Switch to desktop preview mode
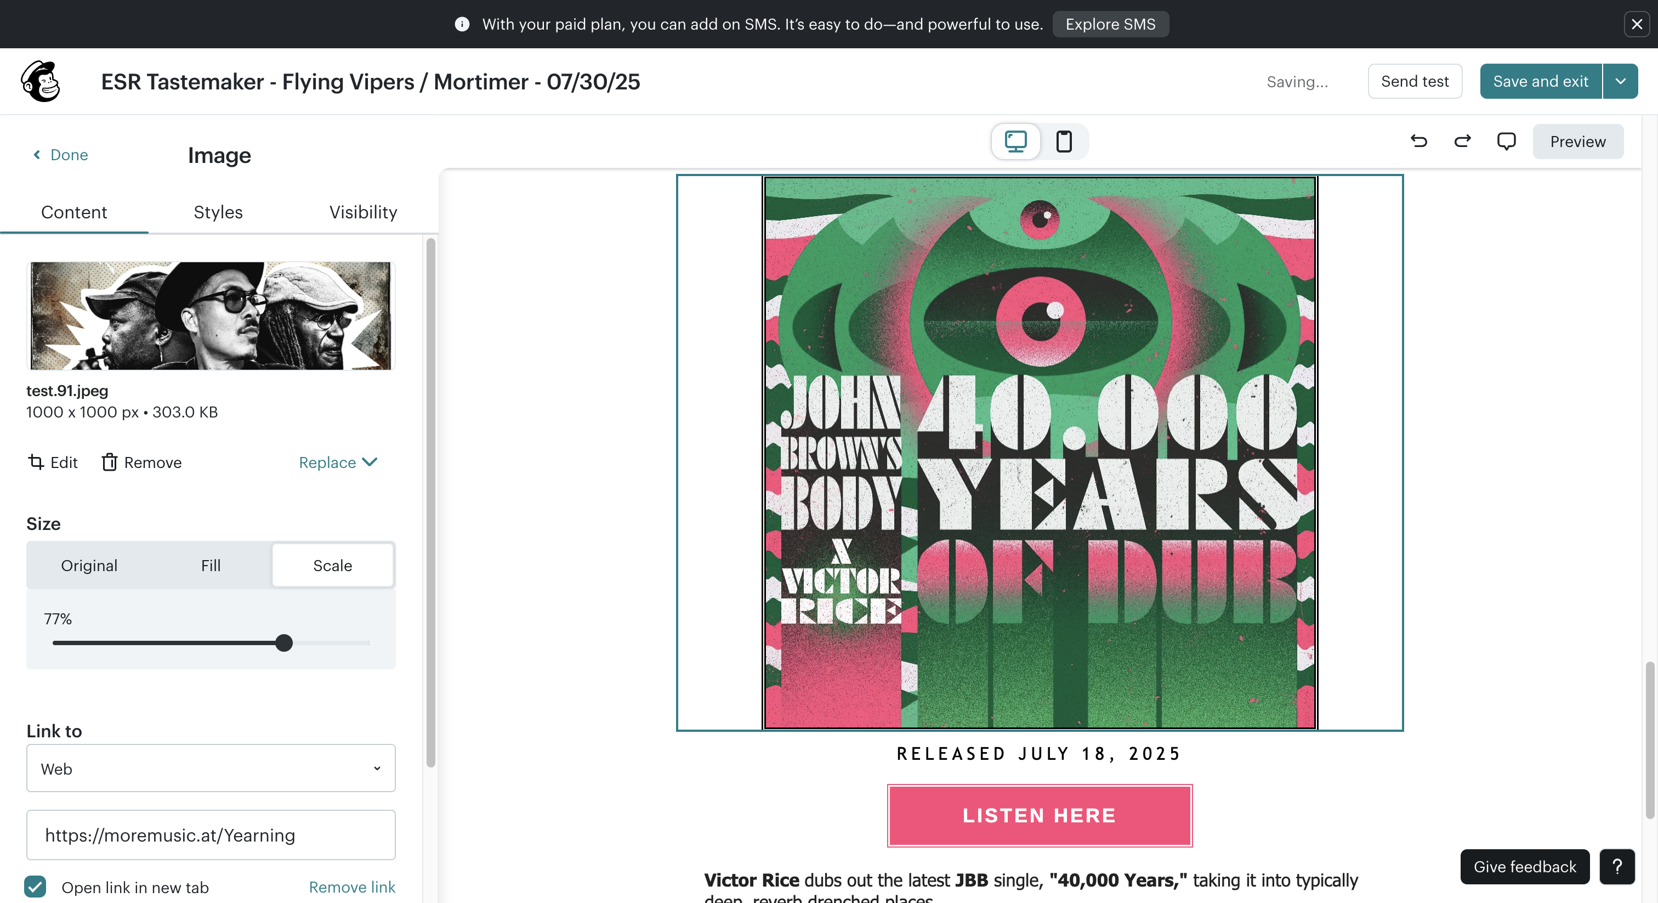Image resolution: width=1658 pixels, height=903 pixels. click(1015, 141)
